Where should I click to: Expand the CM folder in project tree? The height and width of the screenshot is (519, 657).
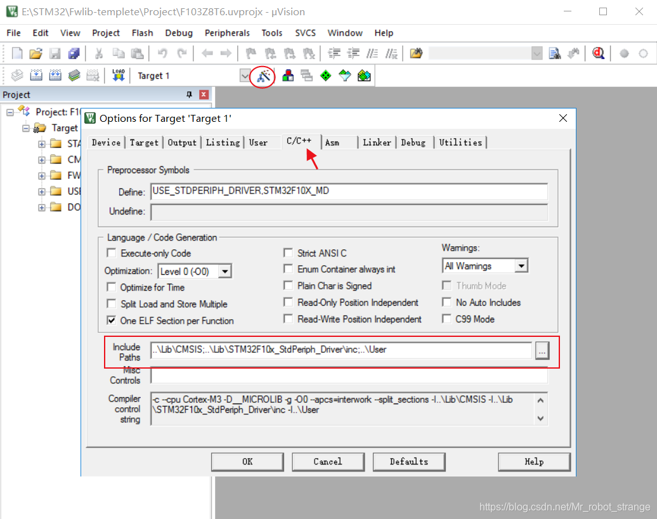41,160
